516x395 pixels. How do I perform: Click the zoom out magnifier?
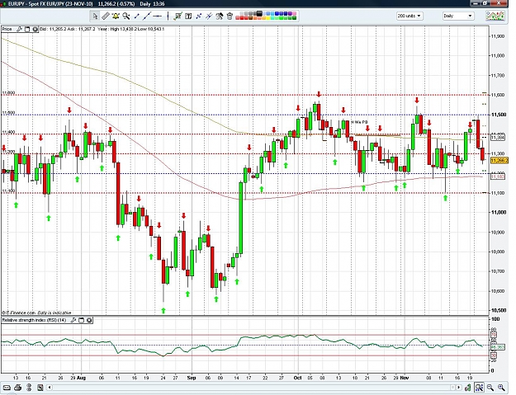(490, 388)
